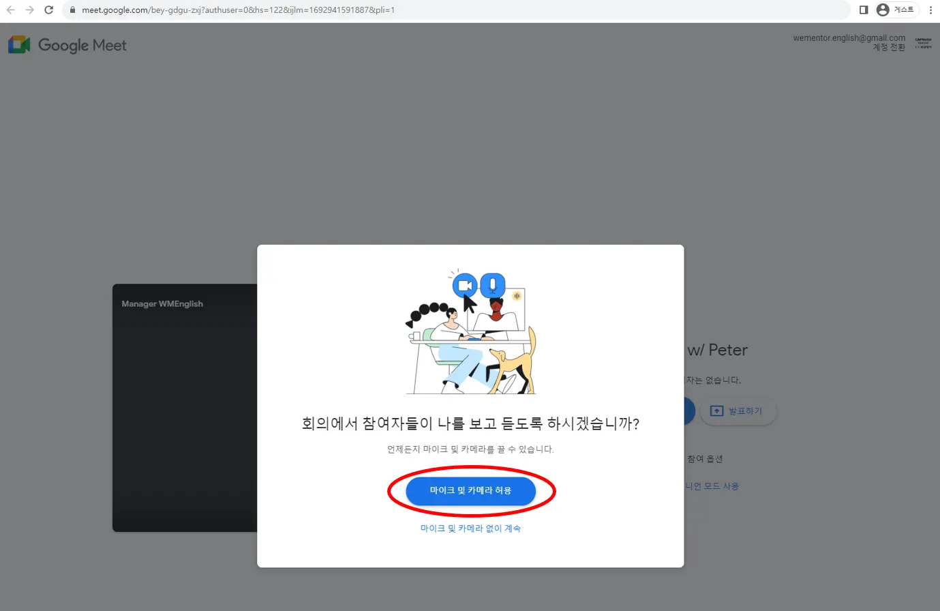940x611 pixels.
Task: Click the partially hidden 컴패니언 모드 사용 link
Action: pyautogui.click(x=712, y=486)
